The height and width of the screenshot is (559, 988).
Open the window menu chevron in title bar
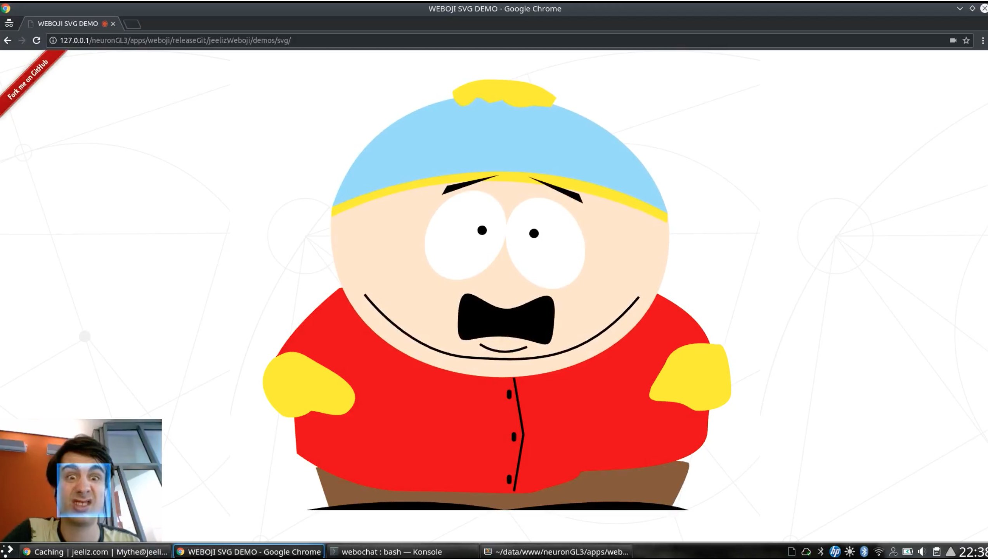[960, 8]
